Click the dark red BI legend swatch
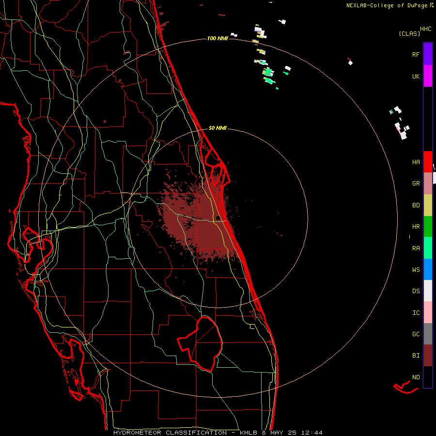Image resolution: width=436 pixels, height=436 pixels. (428, 356)
